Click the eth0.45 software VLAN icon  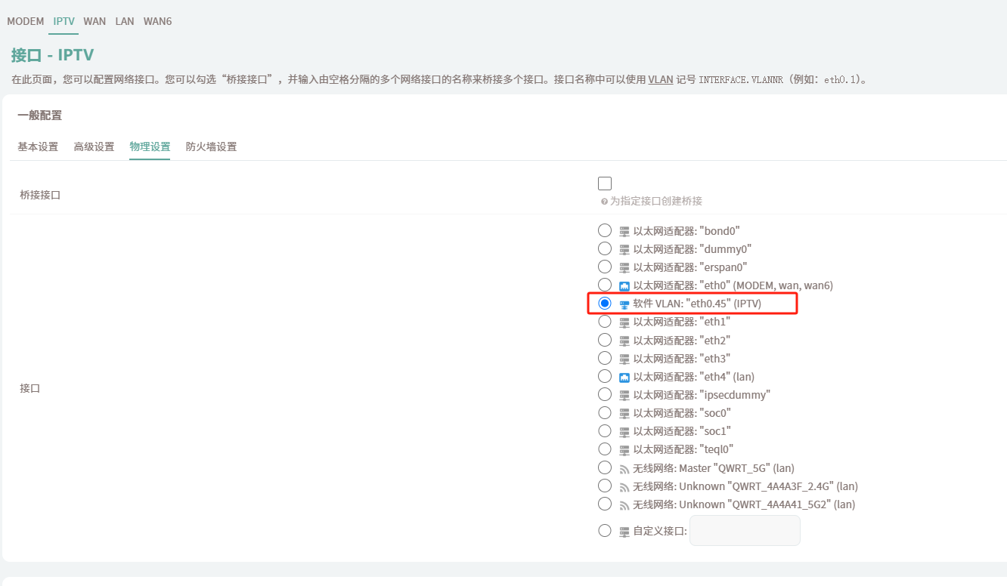coord(624,304)
